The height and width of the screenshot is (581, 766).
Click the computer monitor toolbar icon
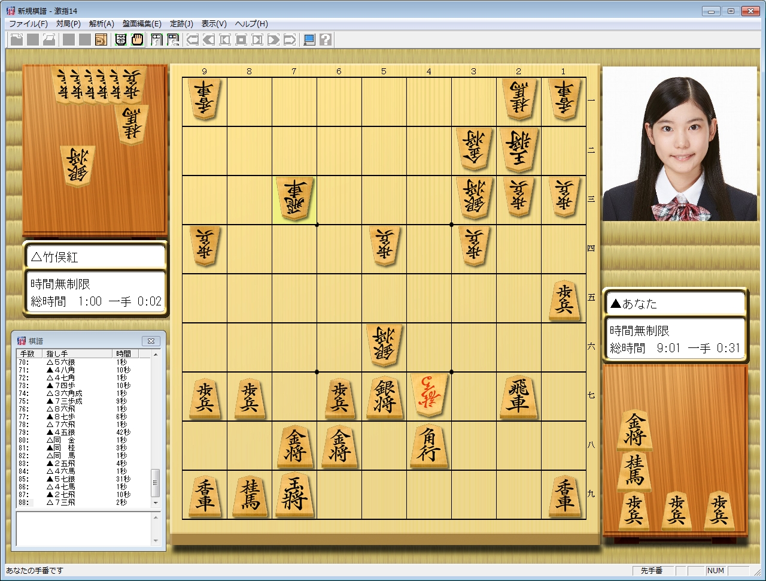pos(309,40)
